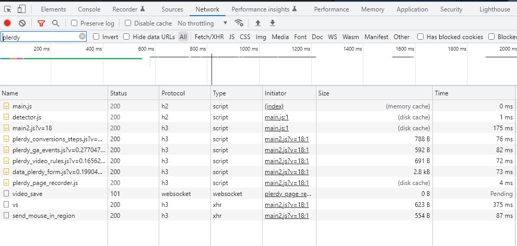Switch to the Elements tab
This screenshot has height=246, width=517.
53,9
